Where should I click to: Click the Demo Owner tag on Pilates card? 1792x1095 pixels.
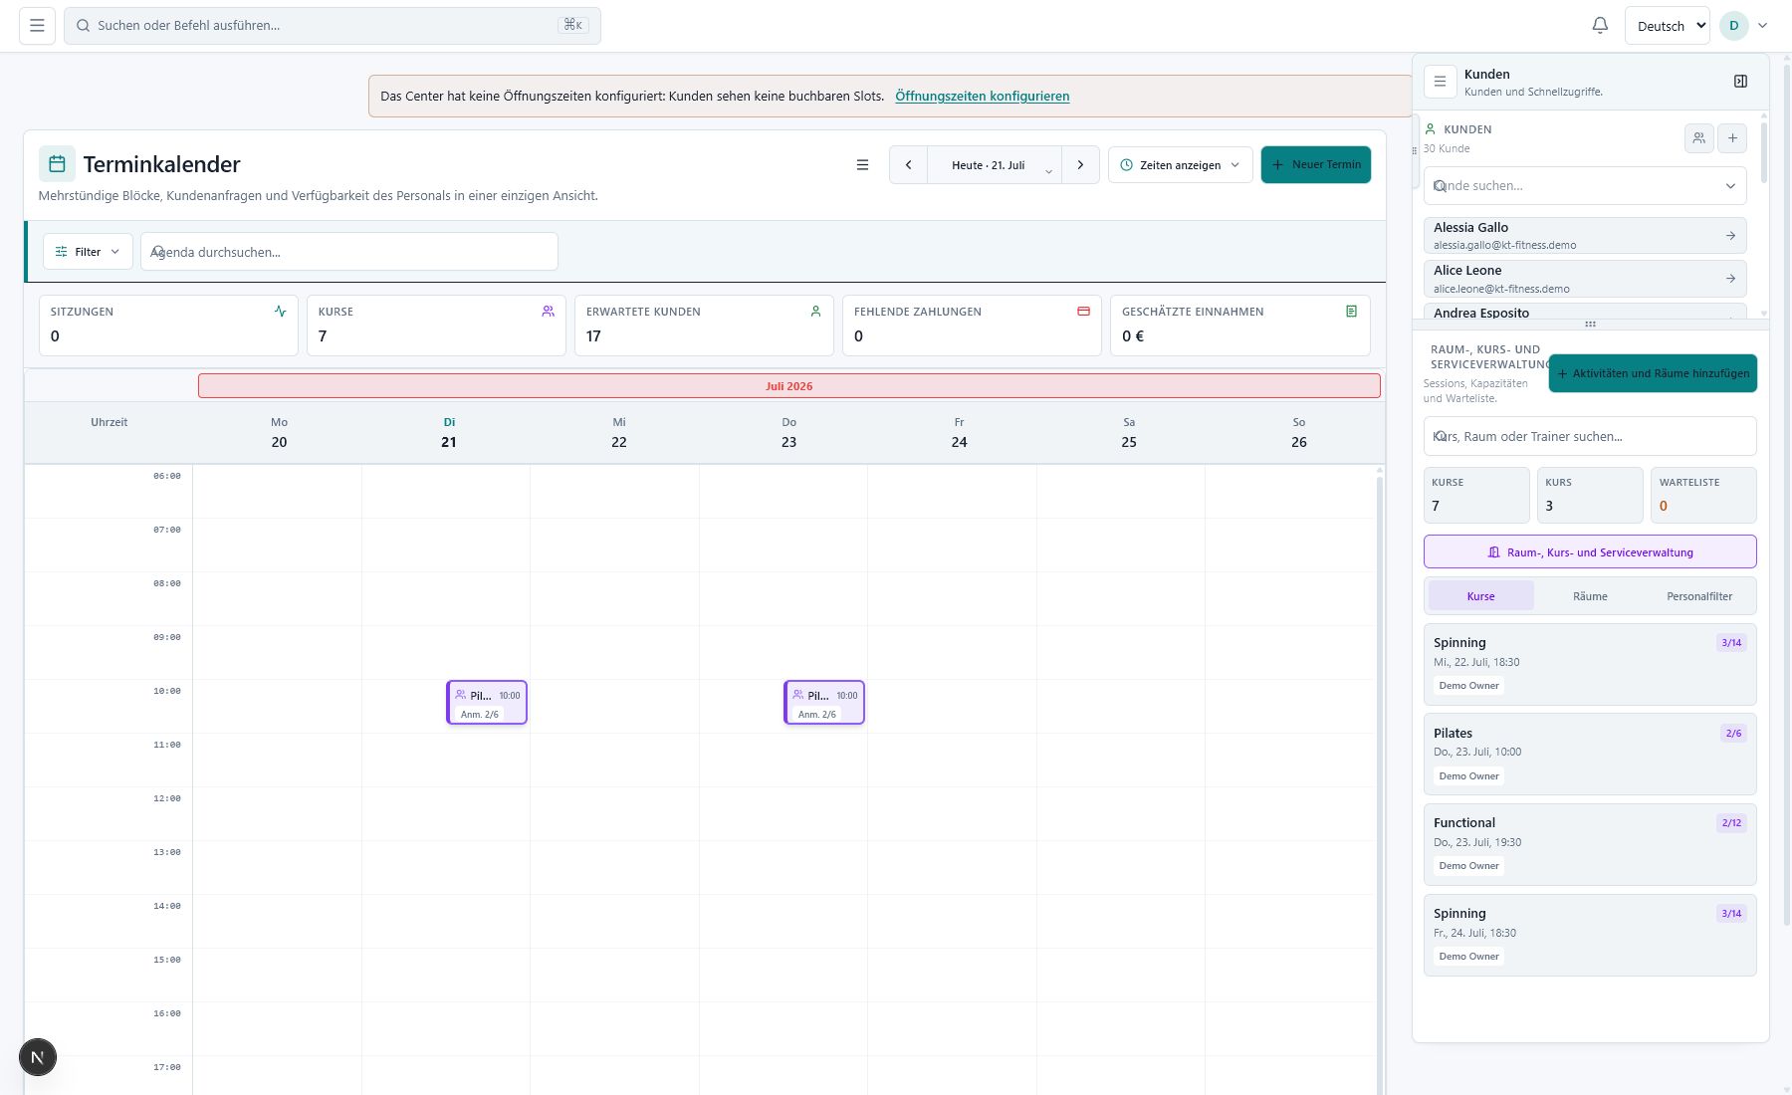(x=1468, y=776)
